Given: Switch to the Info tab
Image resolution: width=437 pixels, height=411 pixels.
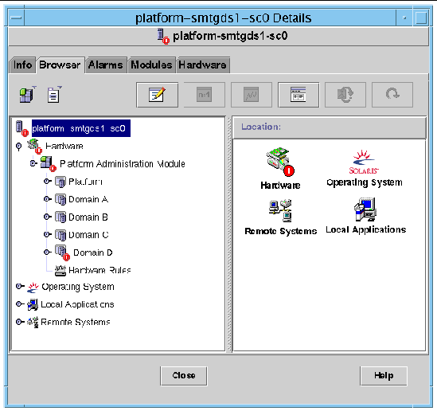Looking at the screenshot, I should click(x=22, y=65).
